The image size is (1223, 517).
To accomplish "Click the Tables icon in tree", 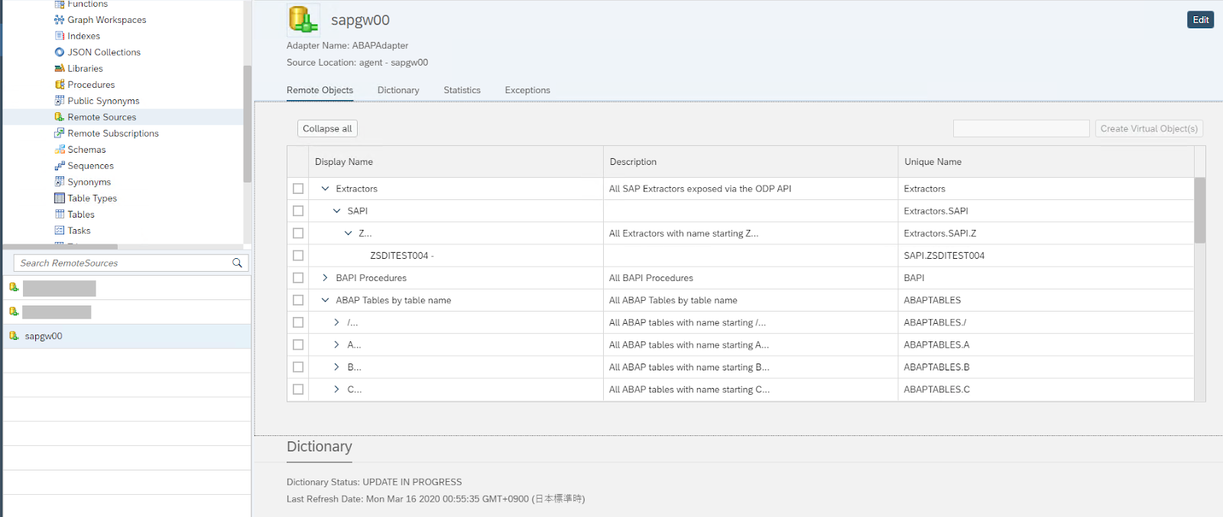I will click(60, 215).
